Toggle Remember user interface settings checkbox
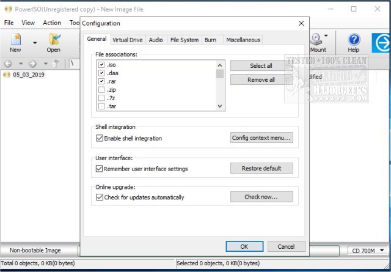Screen dimensions: 391x272 99,169
